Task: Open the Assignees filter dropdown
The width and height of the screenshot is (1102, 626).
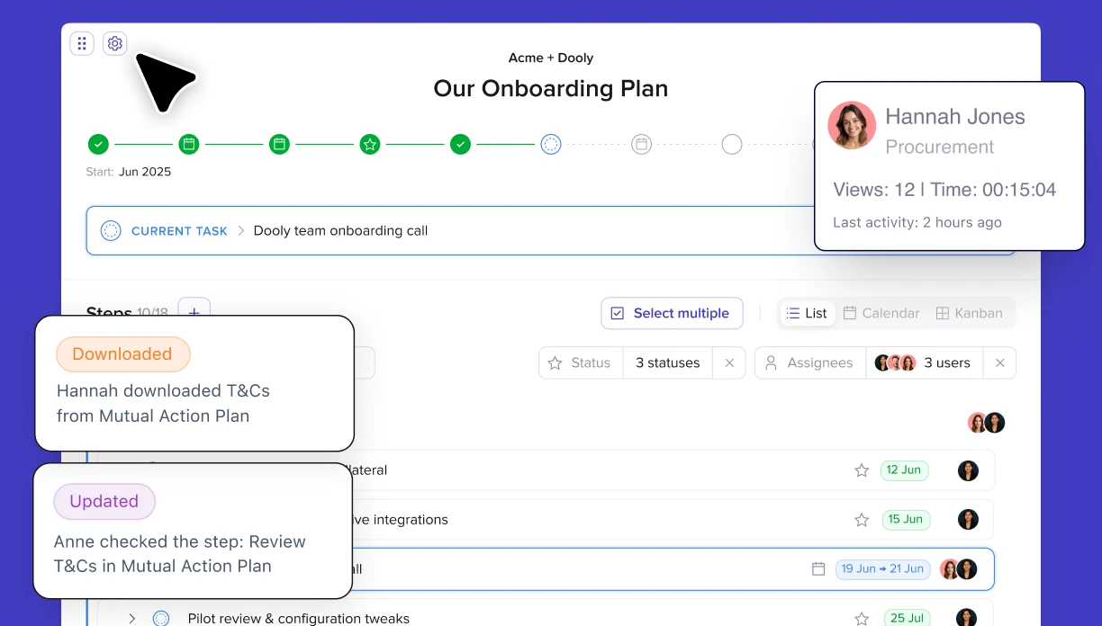Action: point(810,363)
